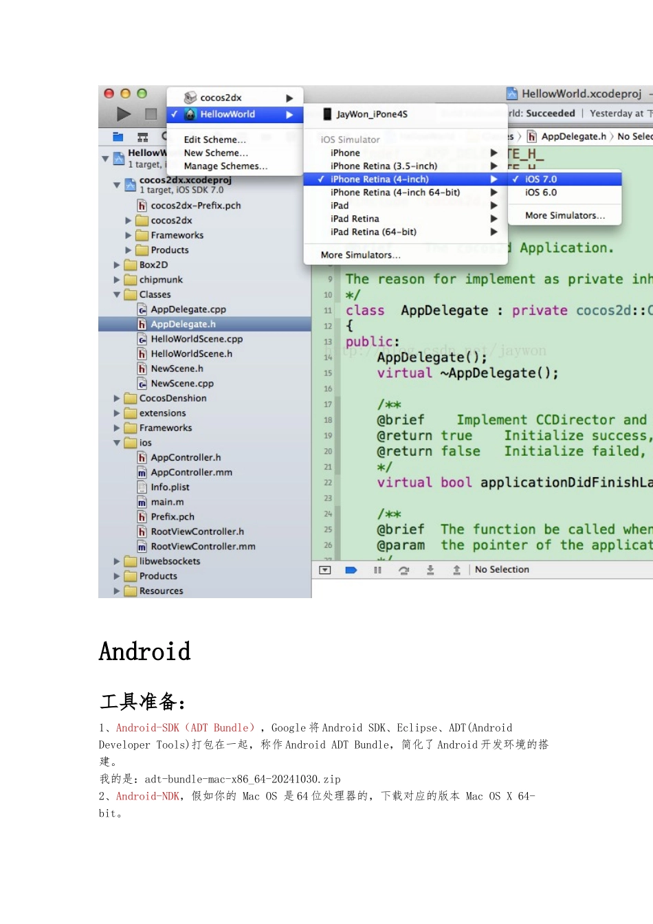Choose New Scheme… in the scheme menu
The width and height of the screenshot is (653, 924).
pyautogui.click(x=216, y=153)
